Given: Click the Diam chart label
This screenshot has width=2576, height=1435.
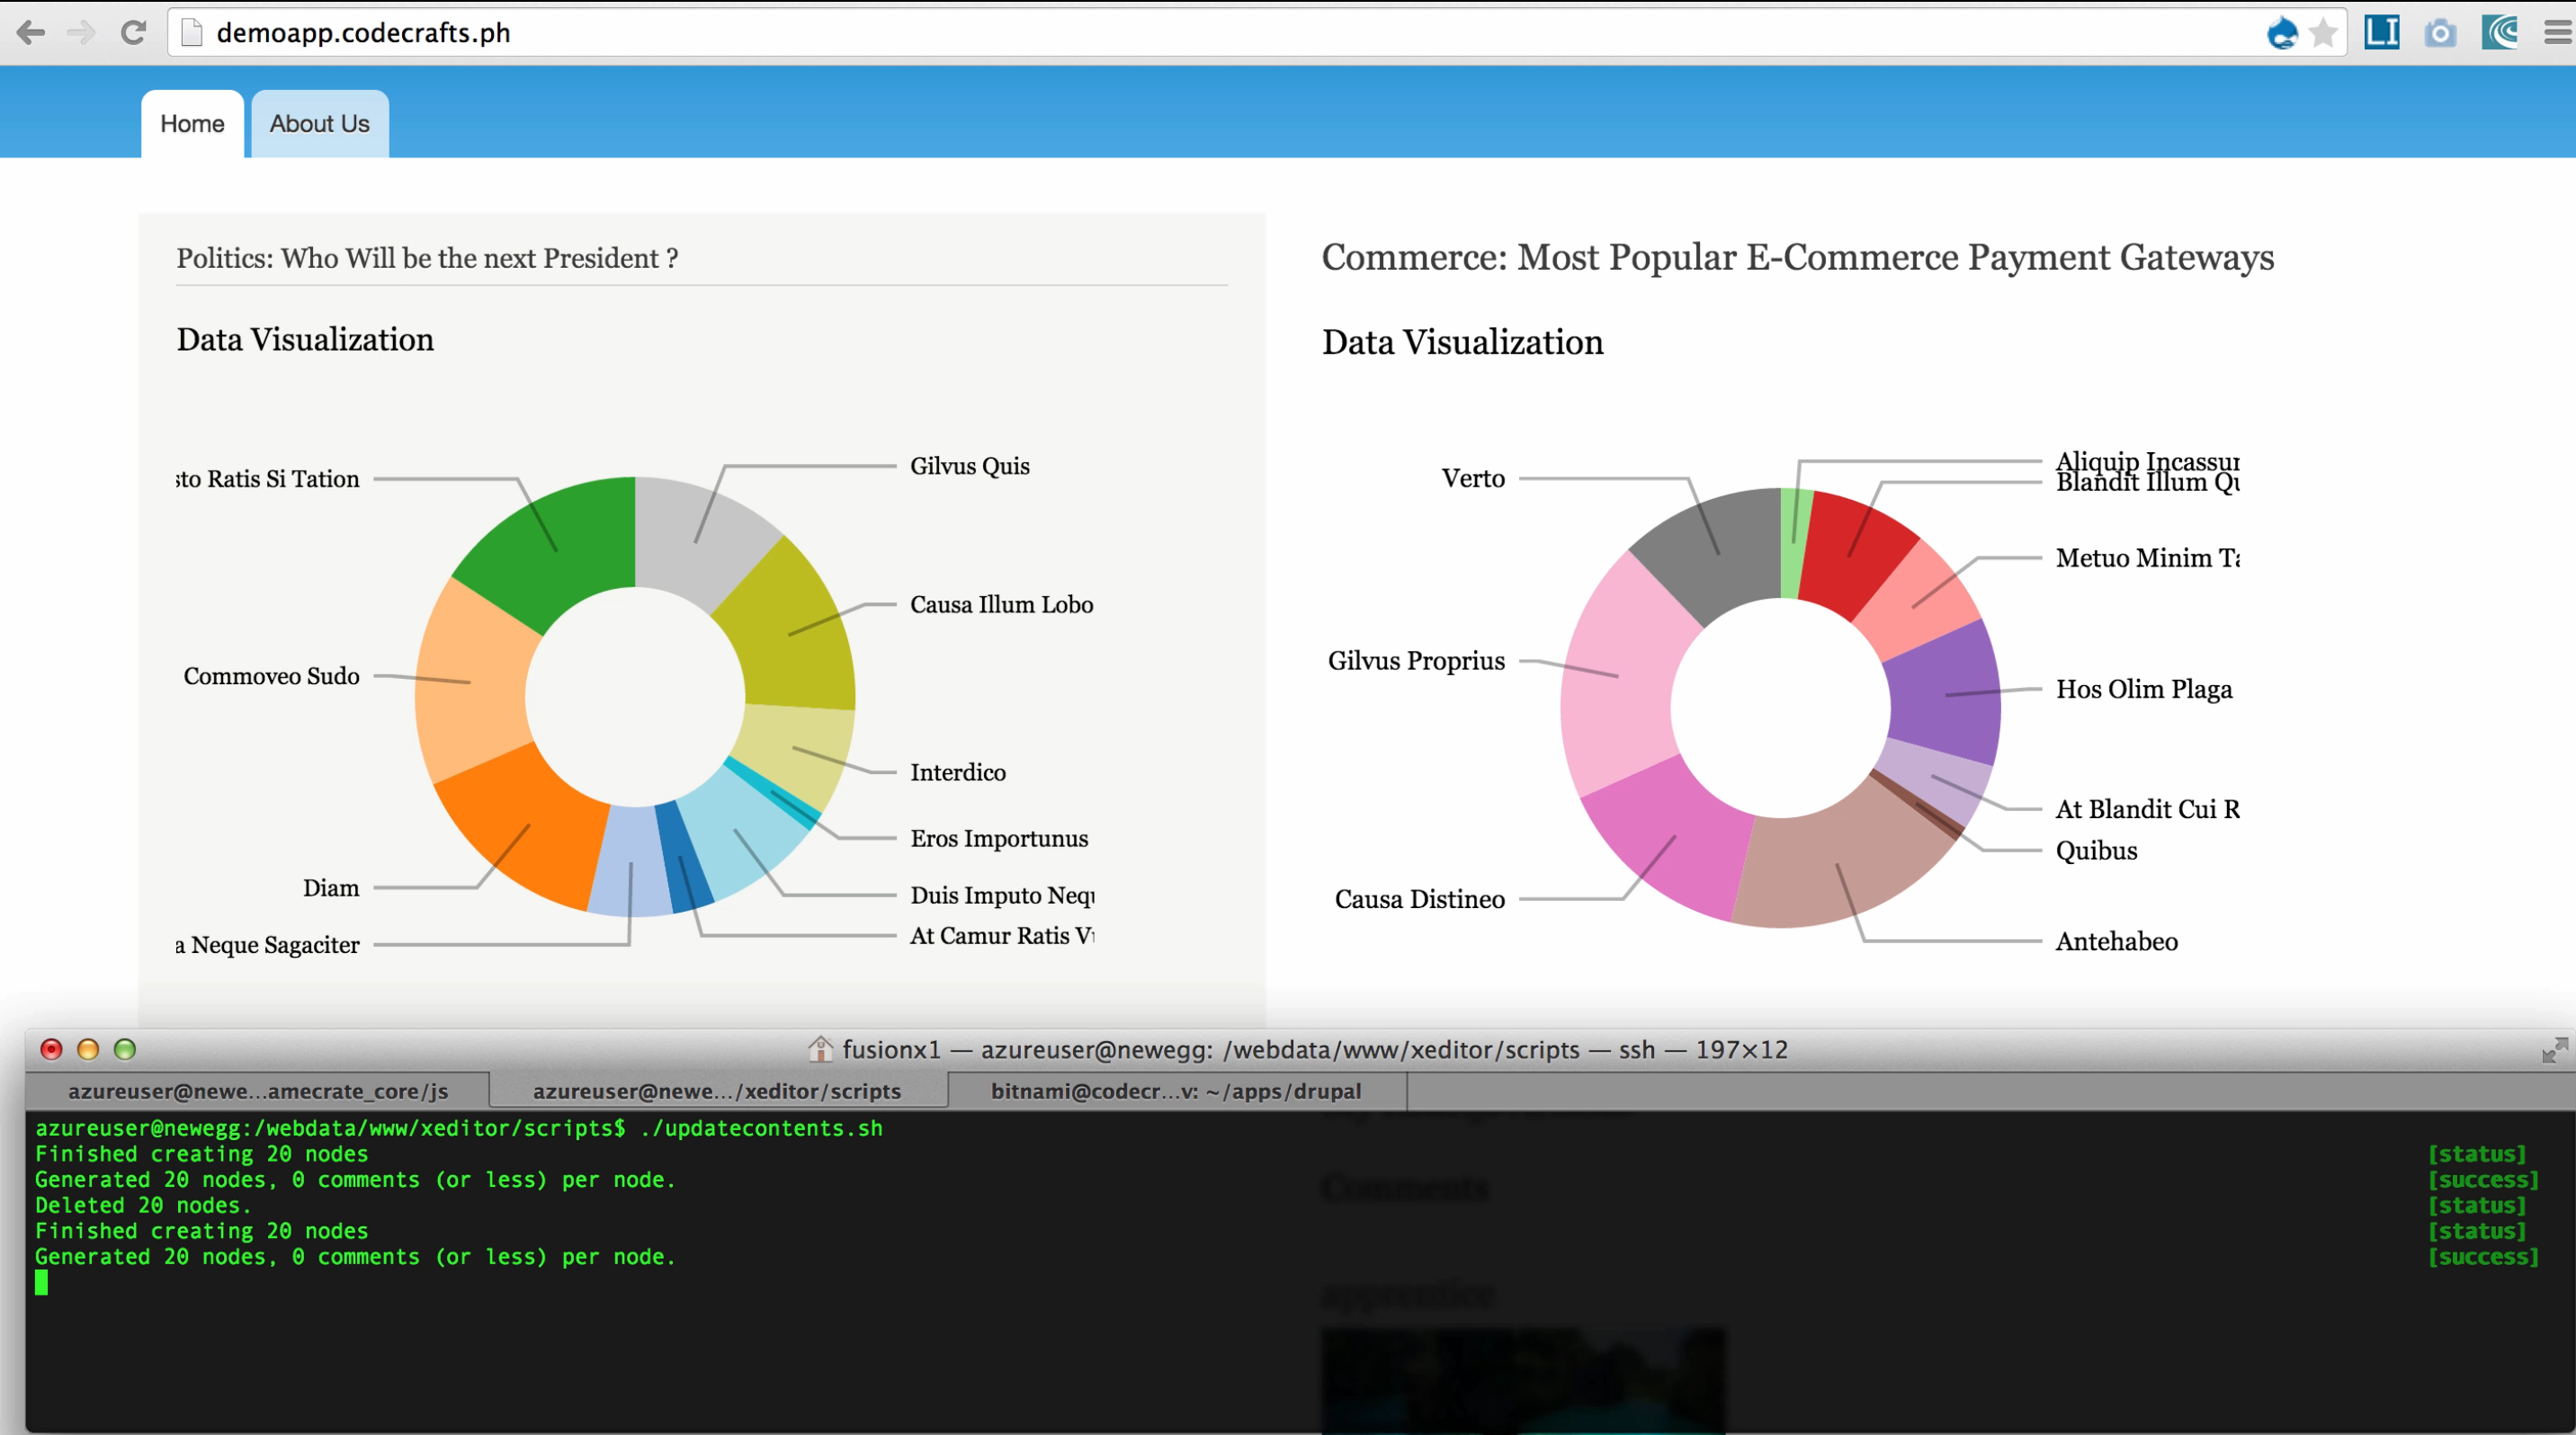Looking at the screenshot, I should click(331, 888).
